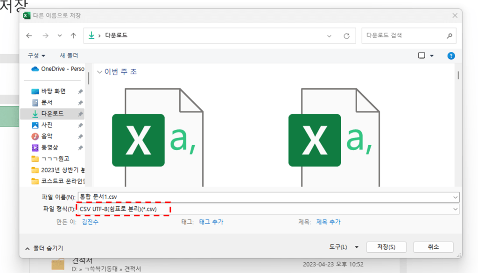Select the second CSV file thumbnail
The height and width of the screenshot is (273, 478).
coord(334,137)
